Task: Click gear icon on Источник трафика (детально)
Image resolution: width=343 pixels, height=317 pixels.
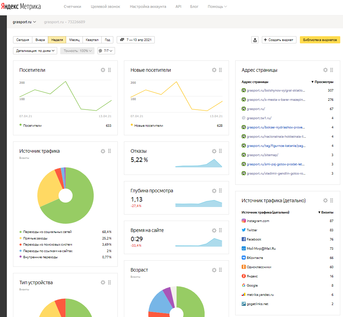Action: pyautogui.click(x=325, y=201)
